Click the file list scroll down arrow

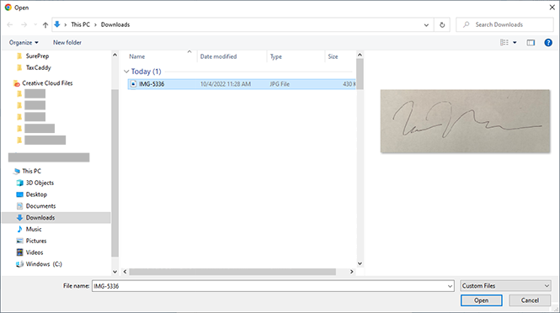tap(360, 263)
